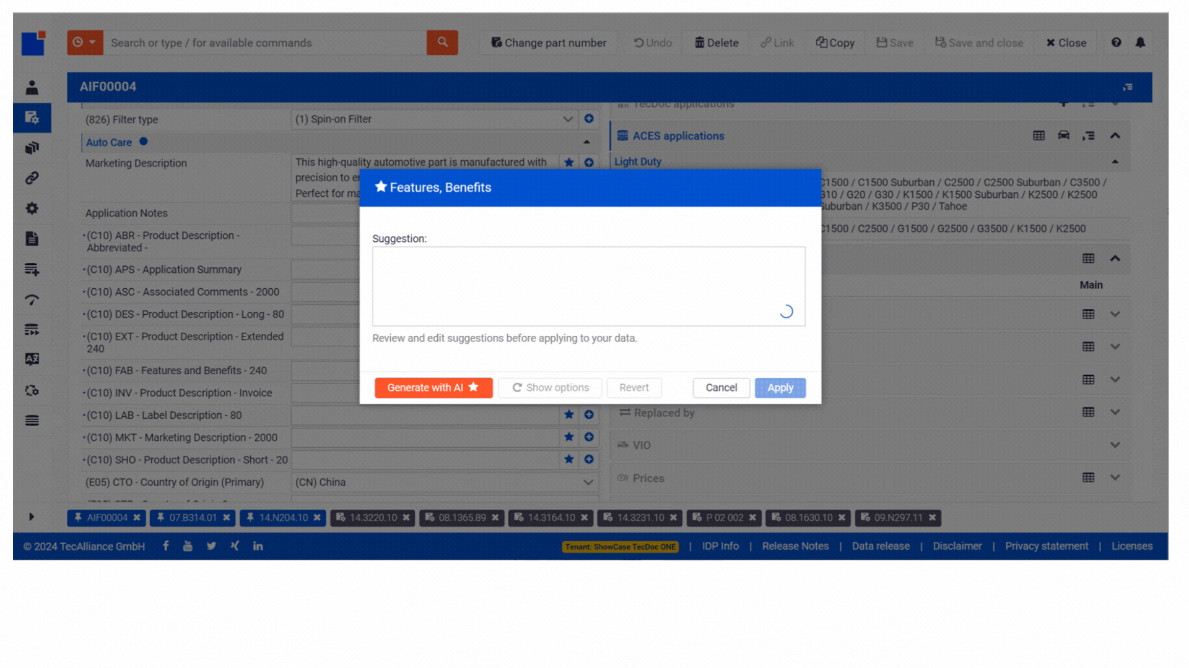Open the Release Notes footer link
This screenshot has width=1189, height=668.
click(795, 546)
